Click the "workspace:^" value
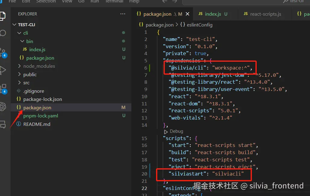The height and width of the screenshot is (196, 310). click(231, 68)
